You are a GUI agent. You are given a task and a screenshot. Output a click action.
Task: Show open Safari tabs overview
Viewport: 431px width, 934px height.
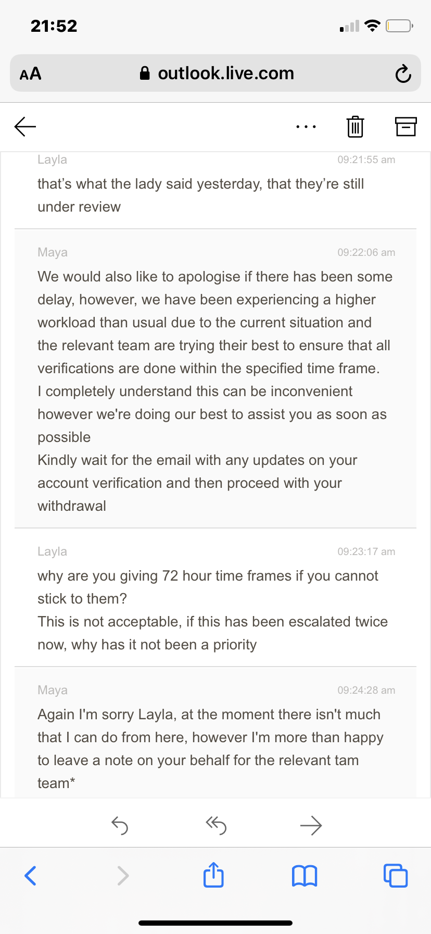coord(396,876)
